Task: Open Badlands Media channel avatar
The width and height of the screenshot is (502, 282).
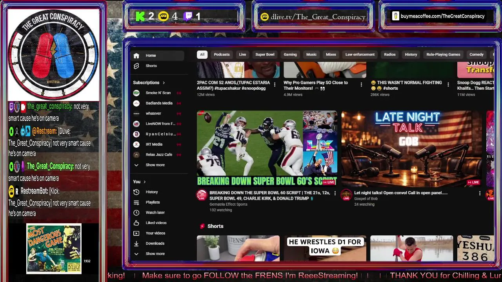Action: pos(136,103)
